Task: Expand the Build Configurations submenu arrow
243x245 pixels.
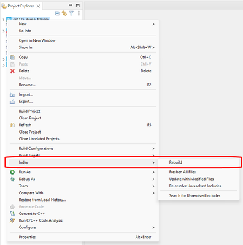Action: 153,149
